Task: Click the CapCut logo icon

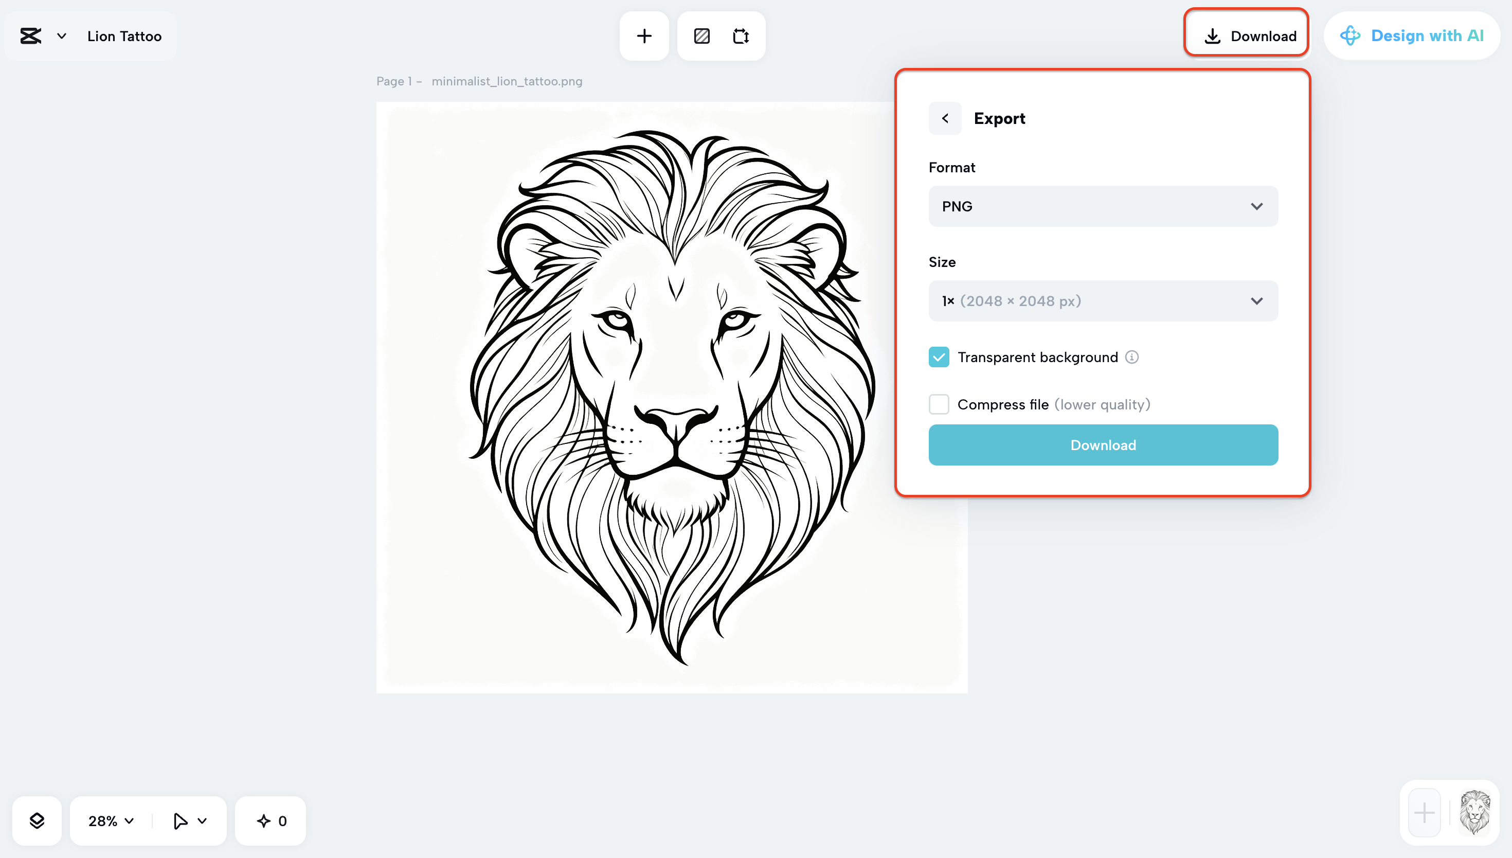Action: 31,36
